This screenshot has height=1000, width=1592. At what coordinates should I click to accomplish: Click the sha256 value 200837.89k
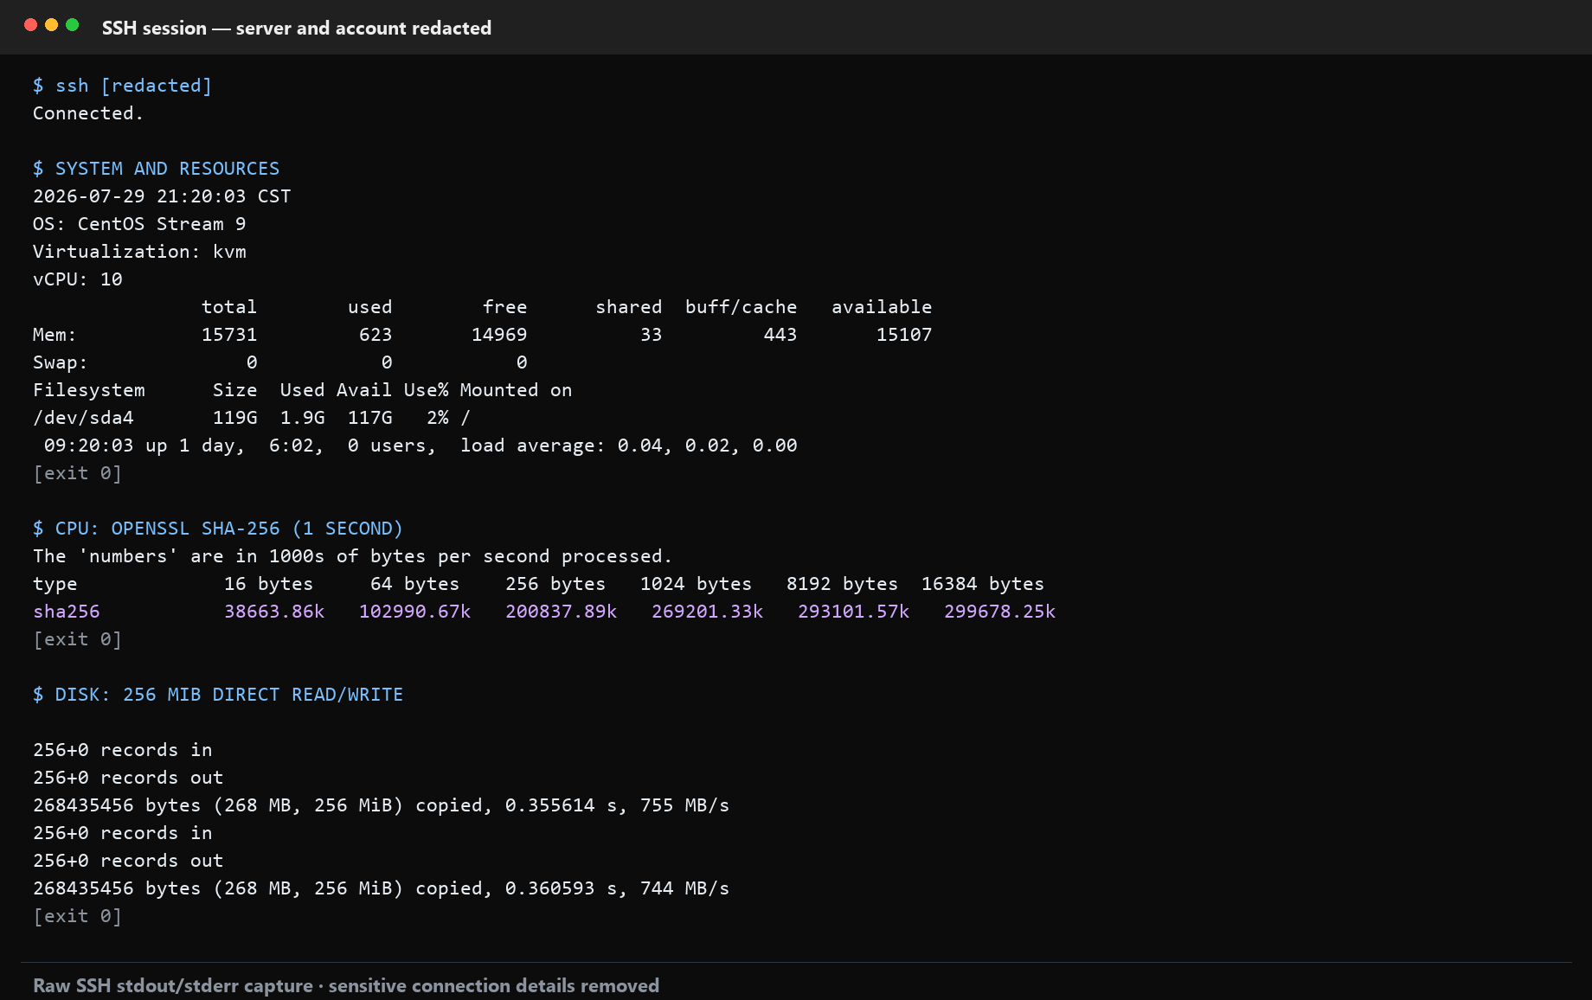coord(562,612)
